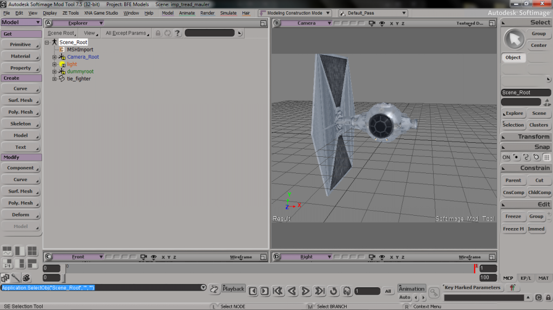Expand the tie_fighter node

[55, 79]
